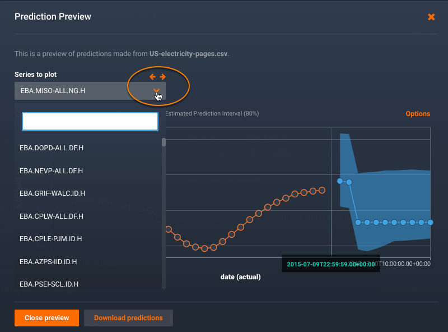
Task: Click the Close preview button
Action: [x=46, y=318]
